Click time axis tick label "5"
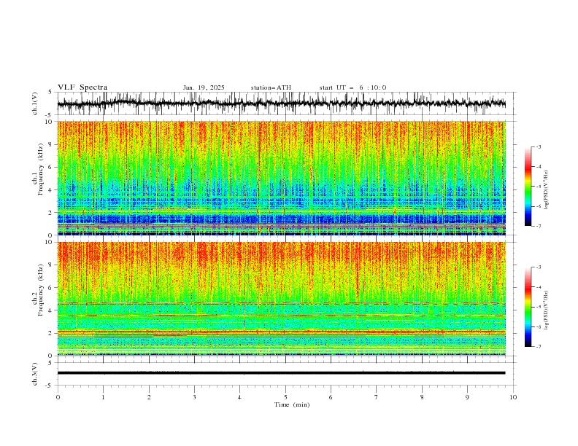Screen dimensions: 578x446 285,397
